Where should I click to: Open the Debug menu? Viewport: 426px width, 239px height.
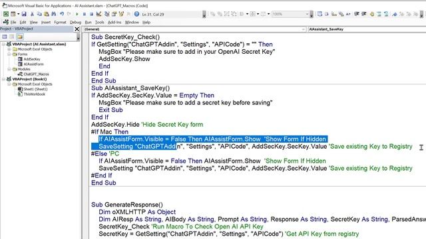(x=75, y=22)
